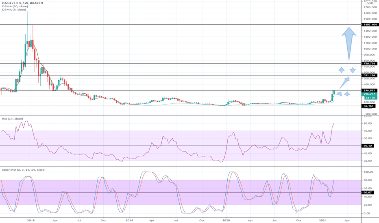Select the 750.754 horizontal line on chart

(x=181, y=64)
